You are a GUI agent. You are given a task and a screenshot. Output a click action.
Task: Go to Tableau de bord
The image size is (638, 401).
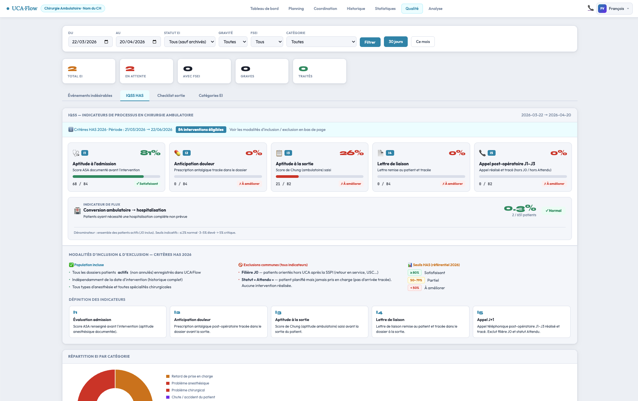[x=264, y=9]
